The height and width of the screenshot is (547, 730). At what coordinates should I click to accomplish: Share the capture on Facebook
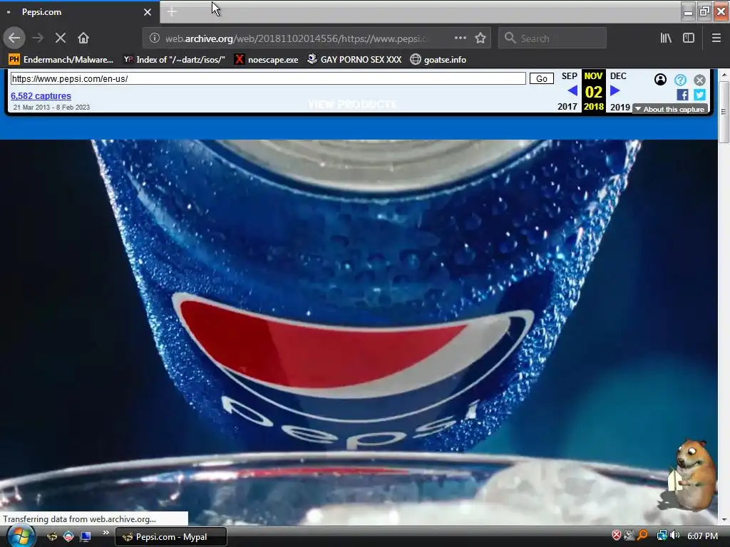click(x=682, y=95)
